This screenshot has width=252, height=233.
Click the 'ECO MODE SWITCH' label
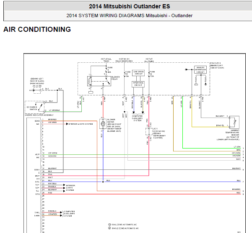pos(32,108)
